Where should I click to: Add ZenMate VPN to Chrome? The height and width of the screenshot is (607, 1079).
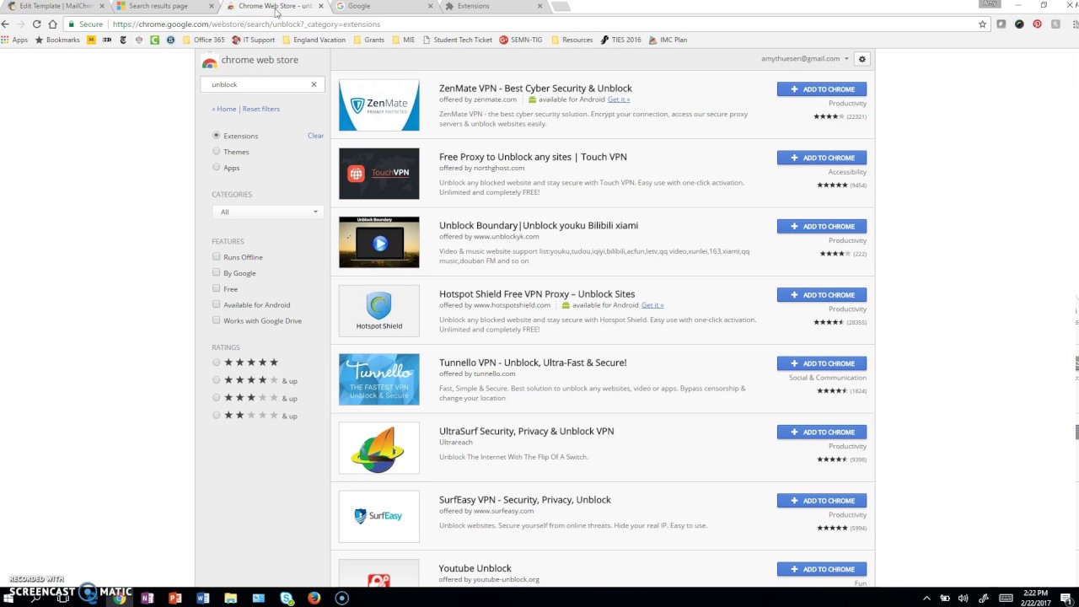(x=822, y=89)
